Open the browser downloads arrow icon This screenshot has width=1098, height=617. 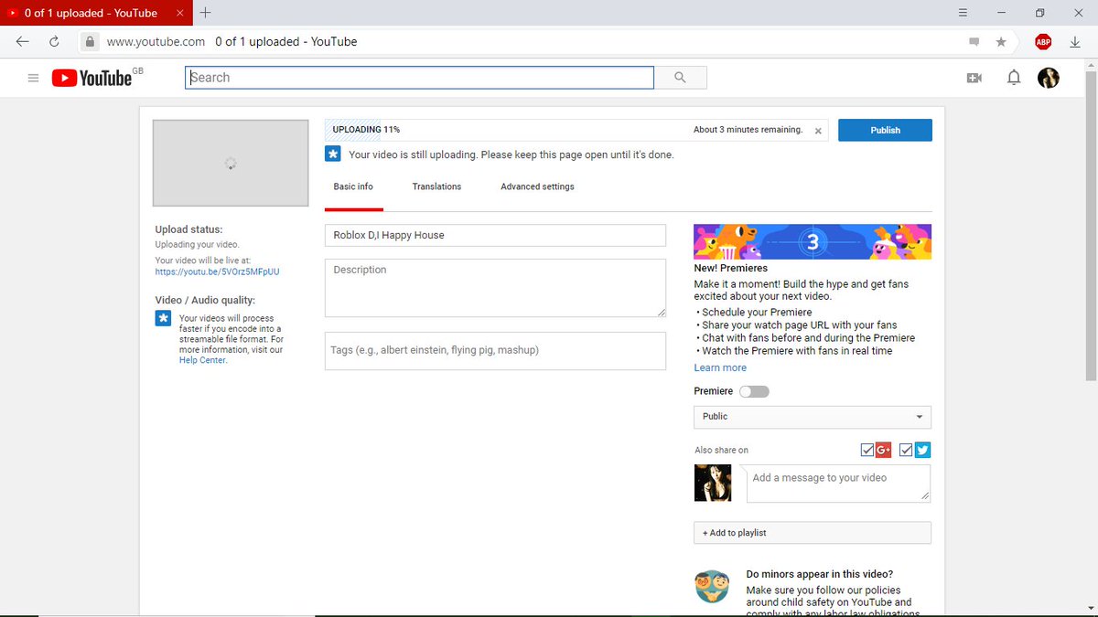click(x=1075, y=41)
